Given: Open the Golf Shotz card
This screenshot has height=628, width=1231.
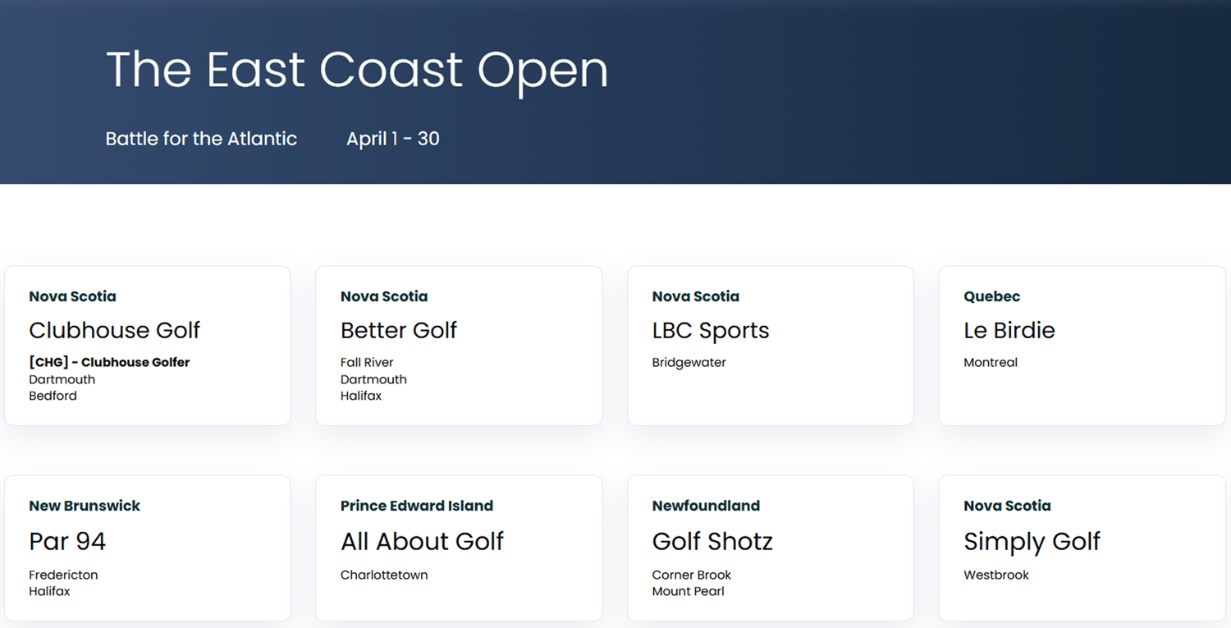Looking at the screenshot, I should click(771, 548).
